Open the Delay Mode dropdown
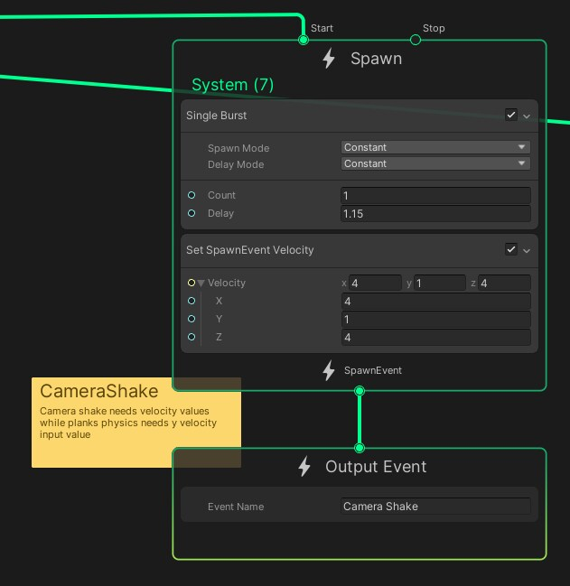 point(435,163)
